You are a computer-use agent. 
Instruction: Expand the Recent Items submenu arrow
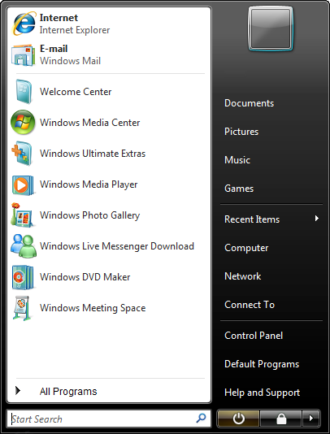[317, 219]
